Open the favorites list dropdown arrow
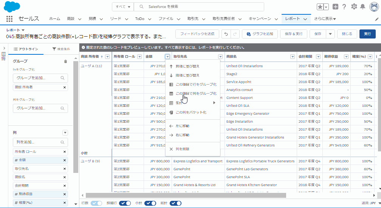Screen dimensions: 381x208 (x=326, y=7)
